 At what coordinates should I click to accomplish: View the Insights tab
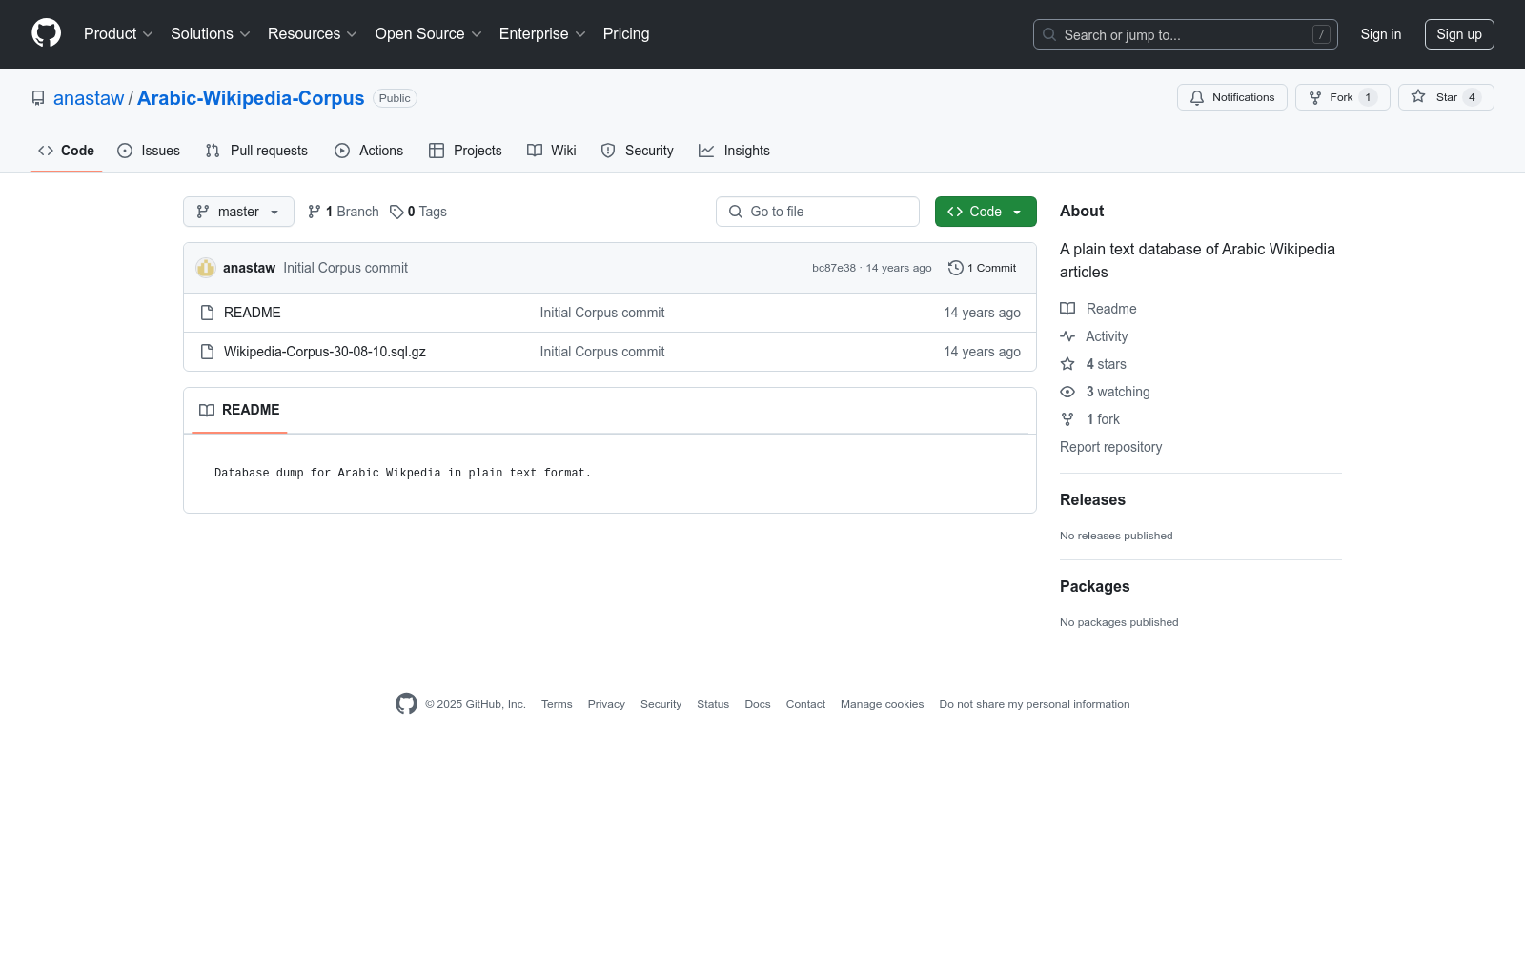click(x=734, y=151)
